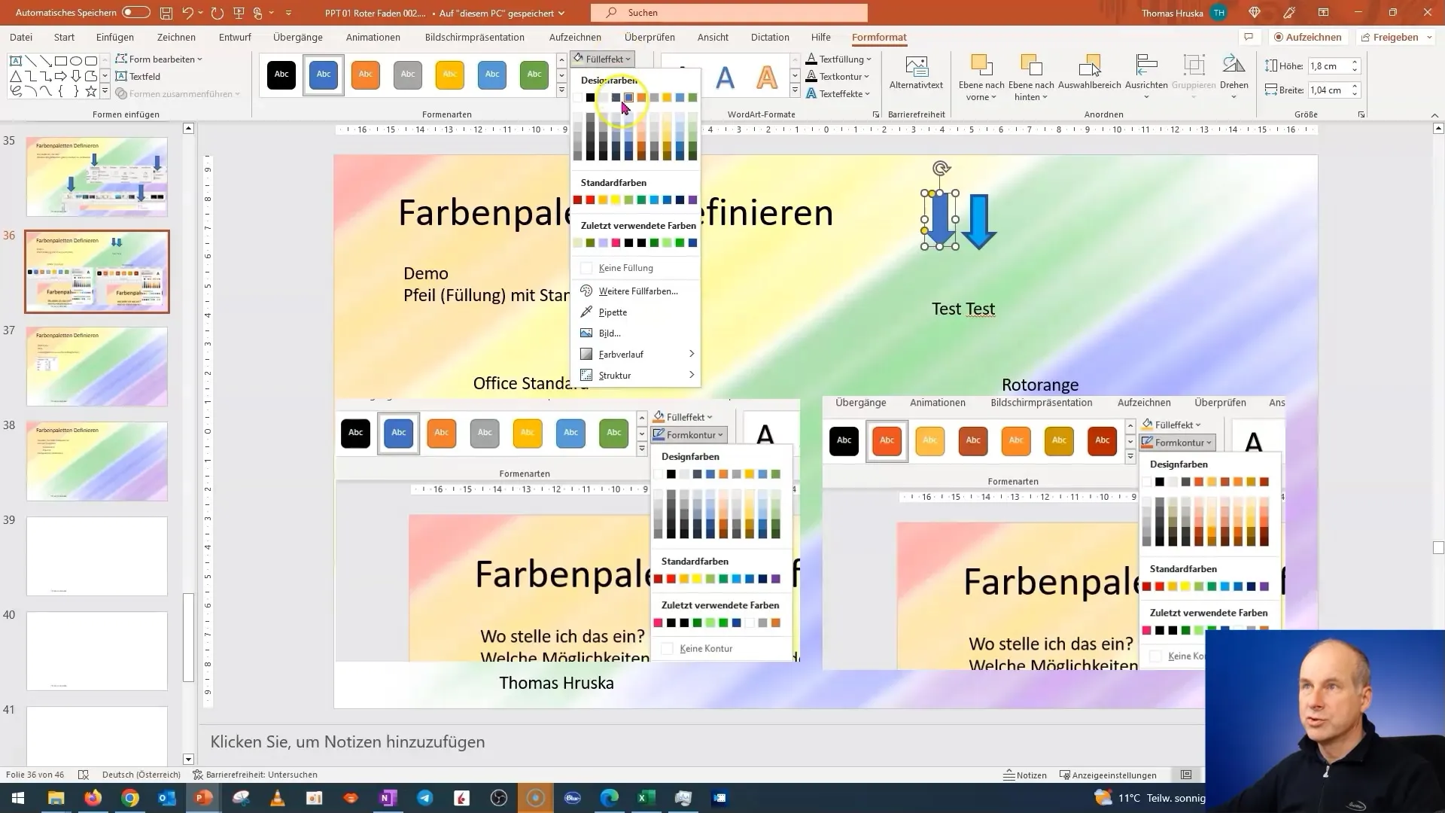Click the Redo icon

click(218, 13)
